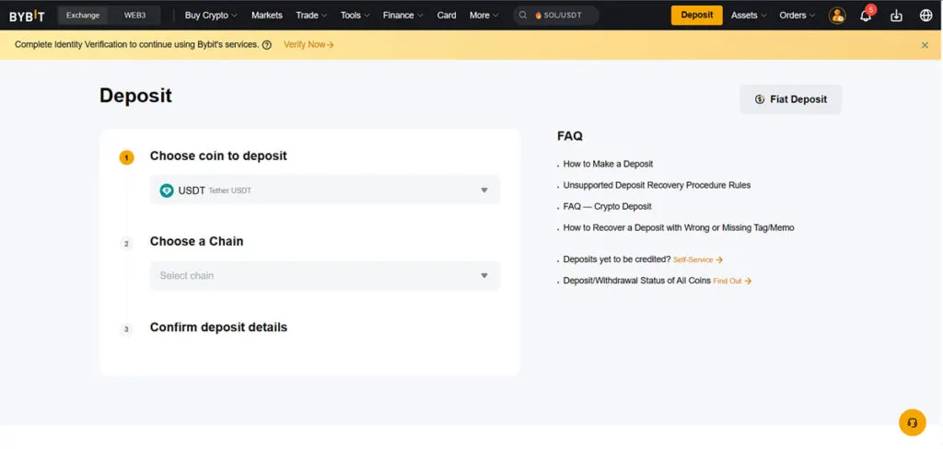Click the app download icon
Viewport: 943px width, 449px height.
(896, 16)
